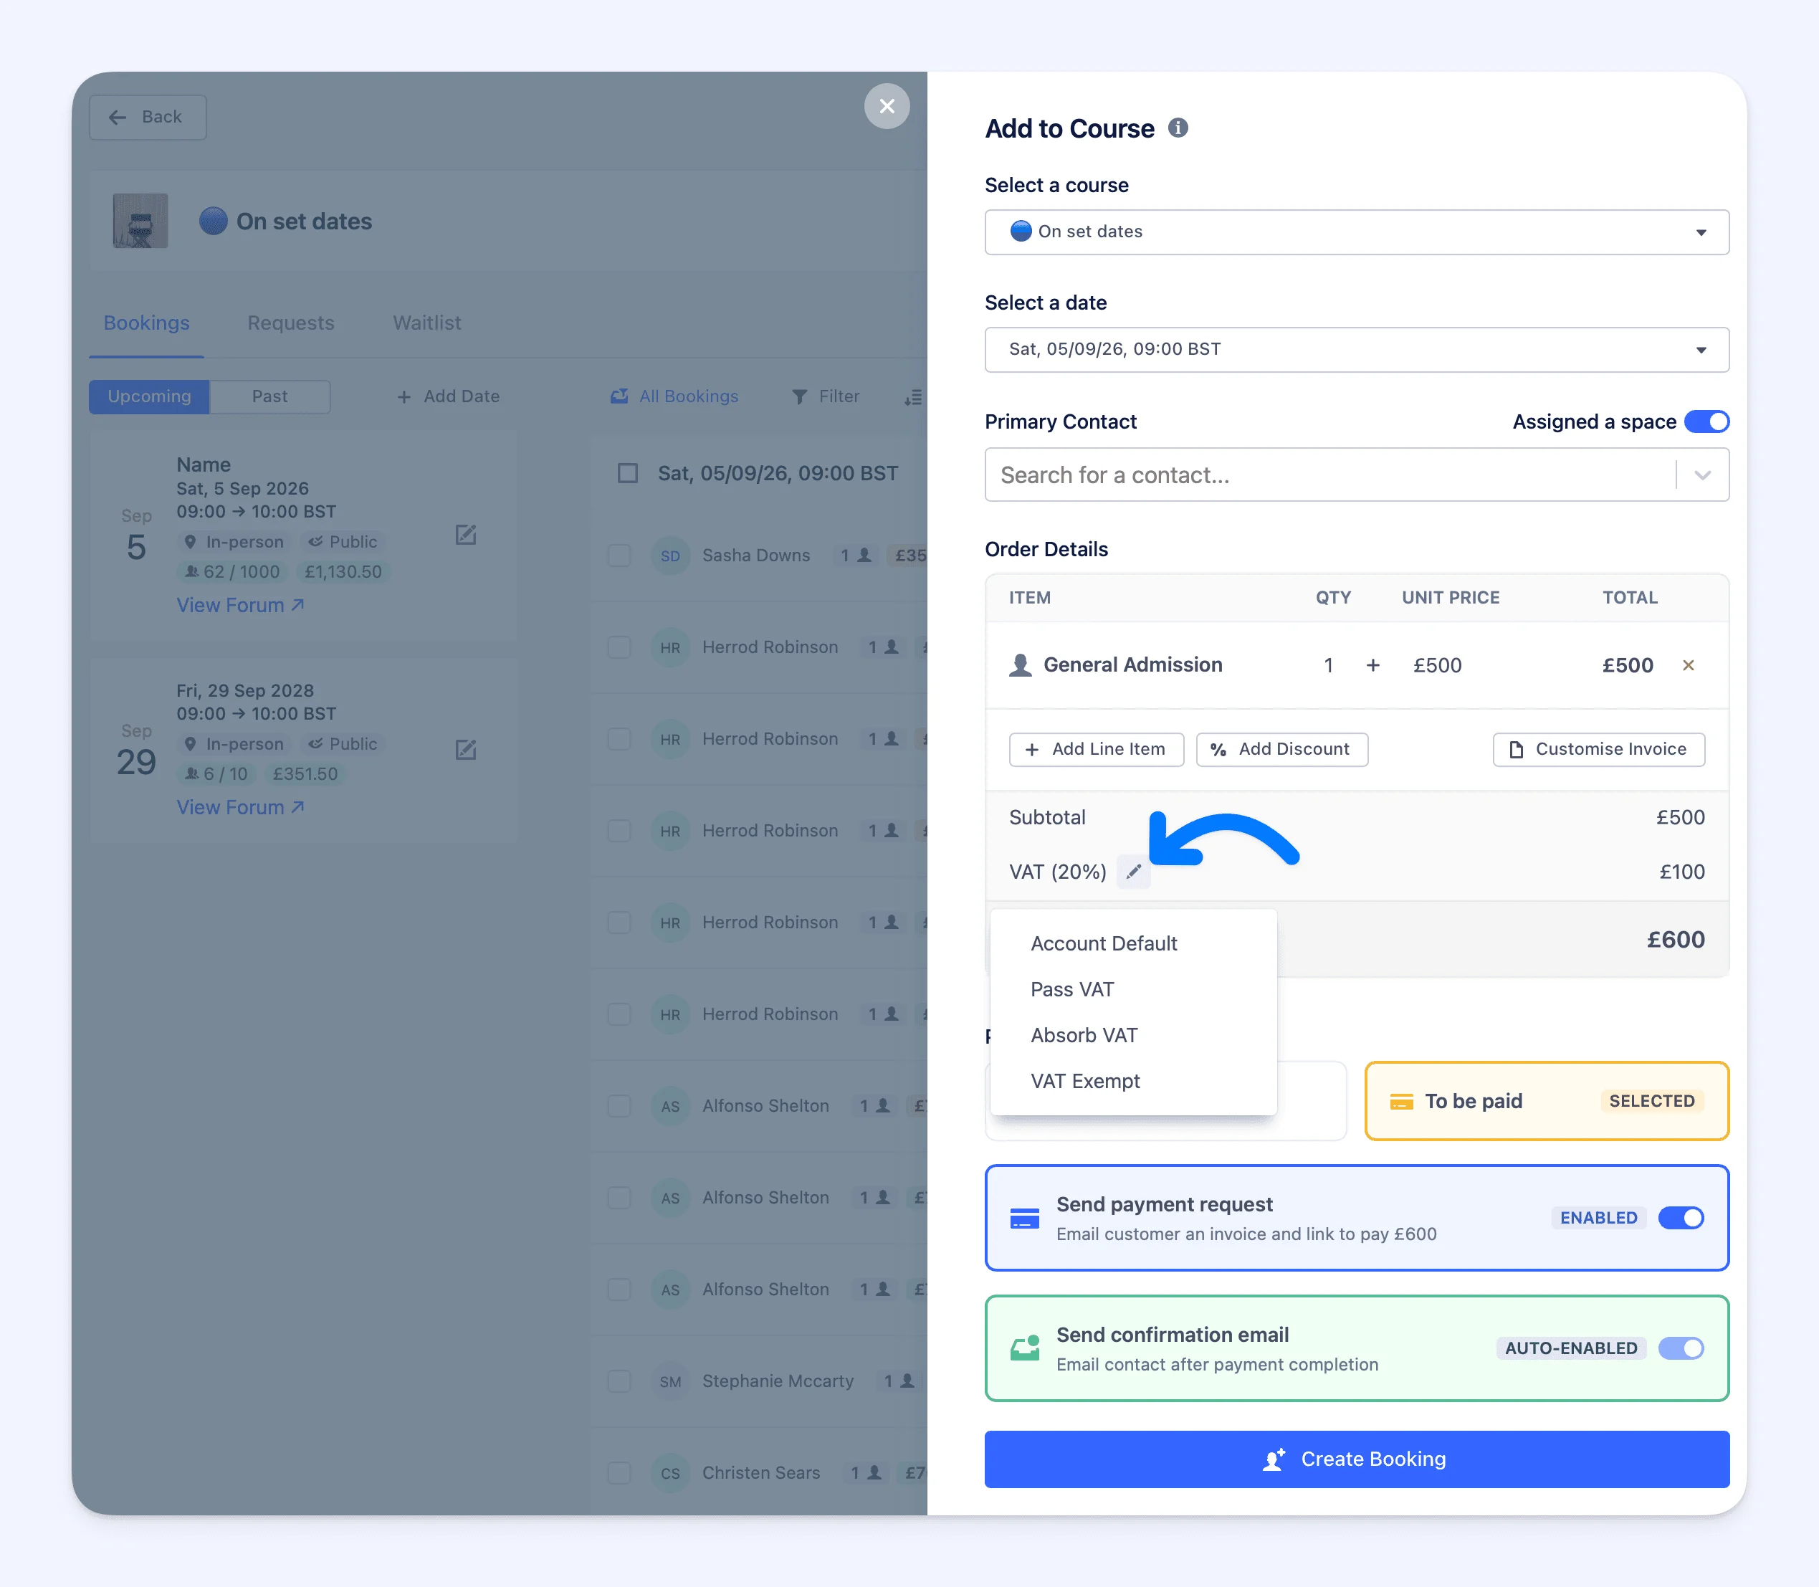Open View Forum link for Sep 5
Viewport: 1819px width, 1587px height.
click(240, 606)
